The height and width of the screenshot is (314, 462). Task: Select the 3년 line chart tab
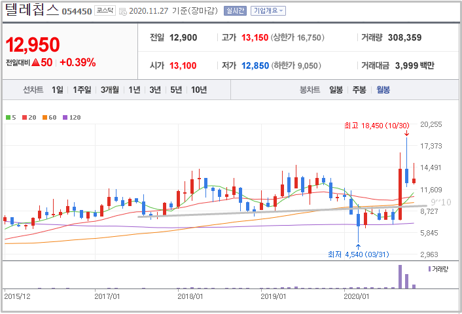click(x=155, y=90)
